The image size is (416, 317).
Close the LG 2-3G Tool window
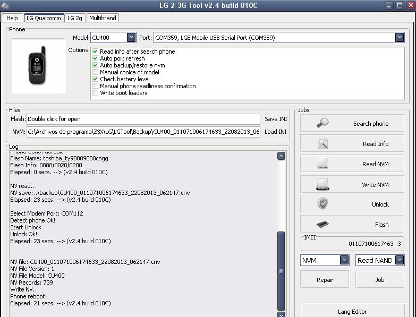[411, 5]
